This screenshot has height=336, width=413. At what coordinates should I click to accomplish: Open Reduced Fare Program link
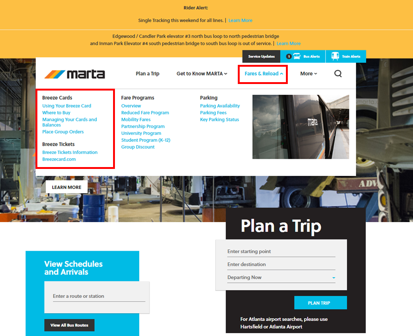[145, 112]
